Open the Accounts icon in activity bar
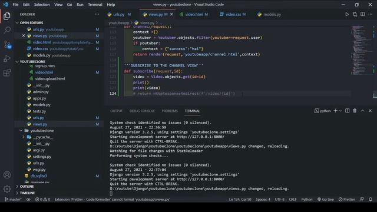 7,175
